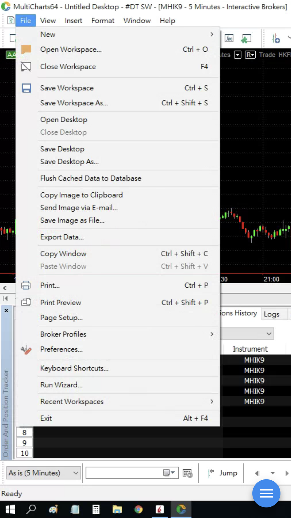
Task: Open the Insert menu
Action: [73, 21]
